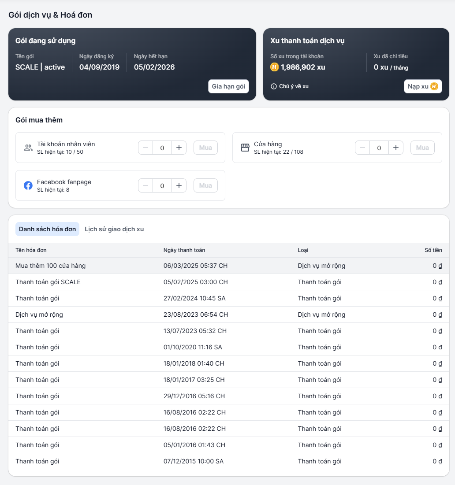
Task: Increase Tài khoản nhân viên quantity with plus
Action: coord(179,148)
